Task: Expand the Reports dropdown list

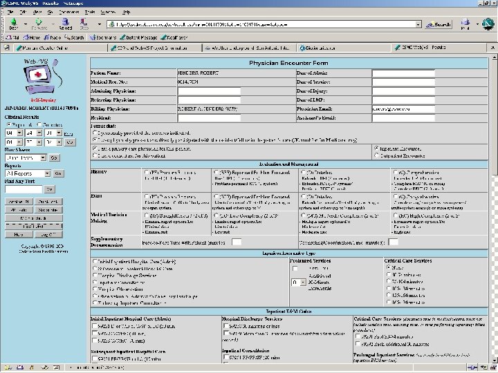Action: pyautogui.click(x=28, y=173)
